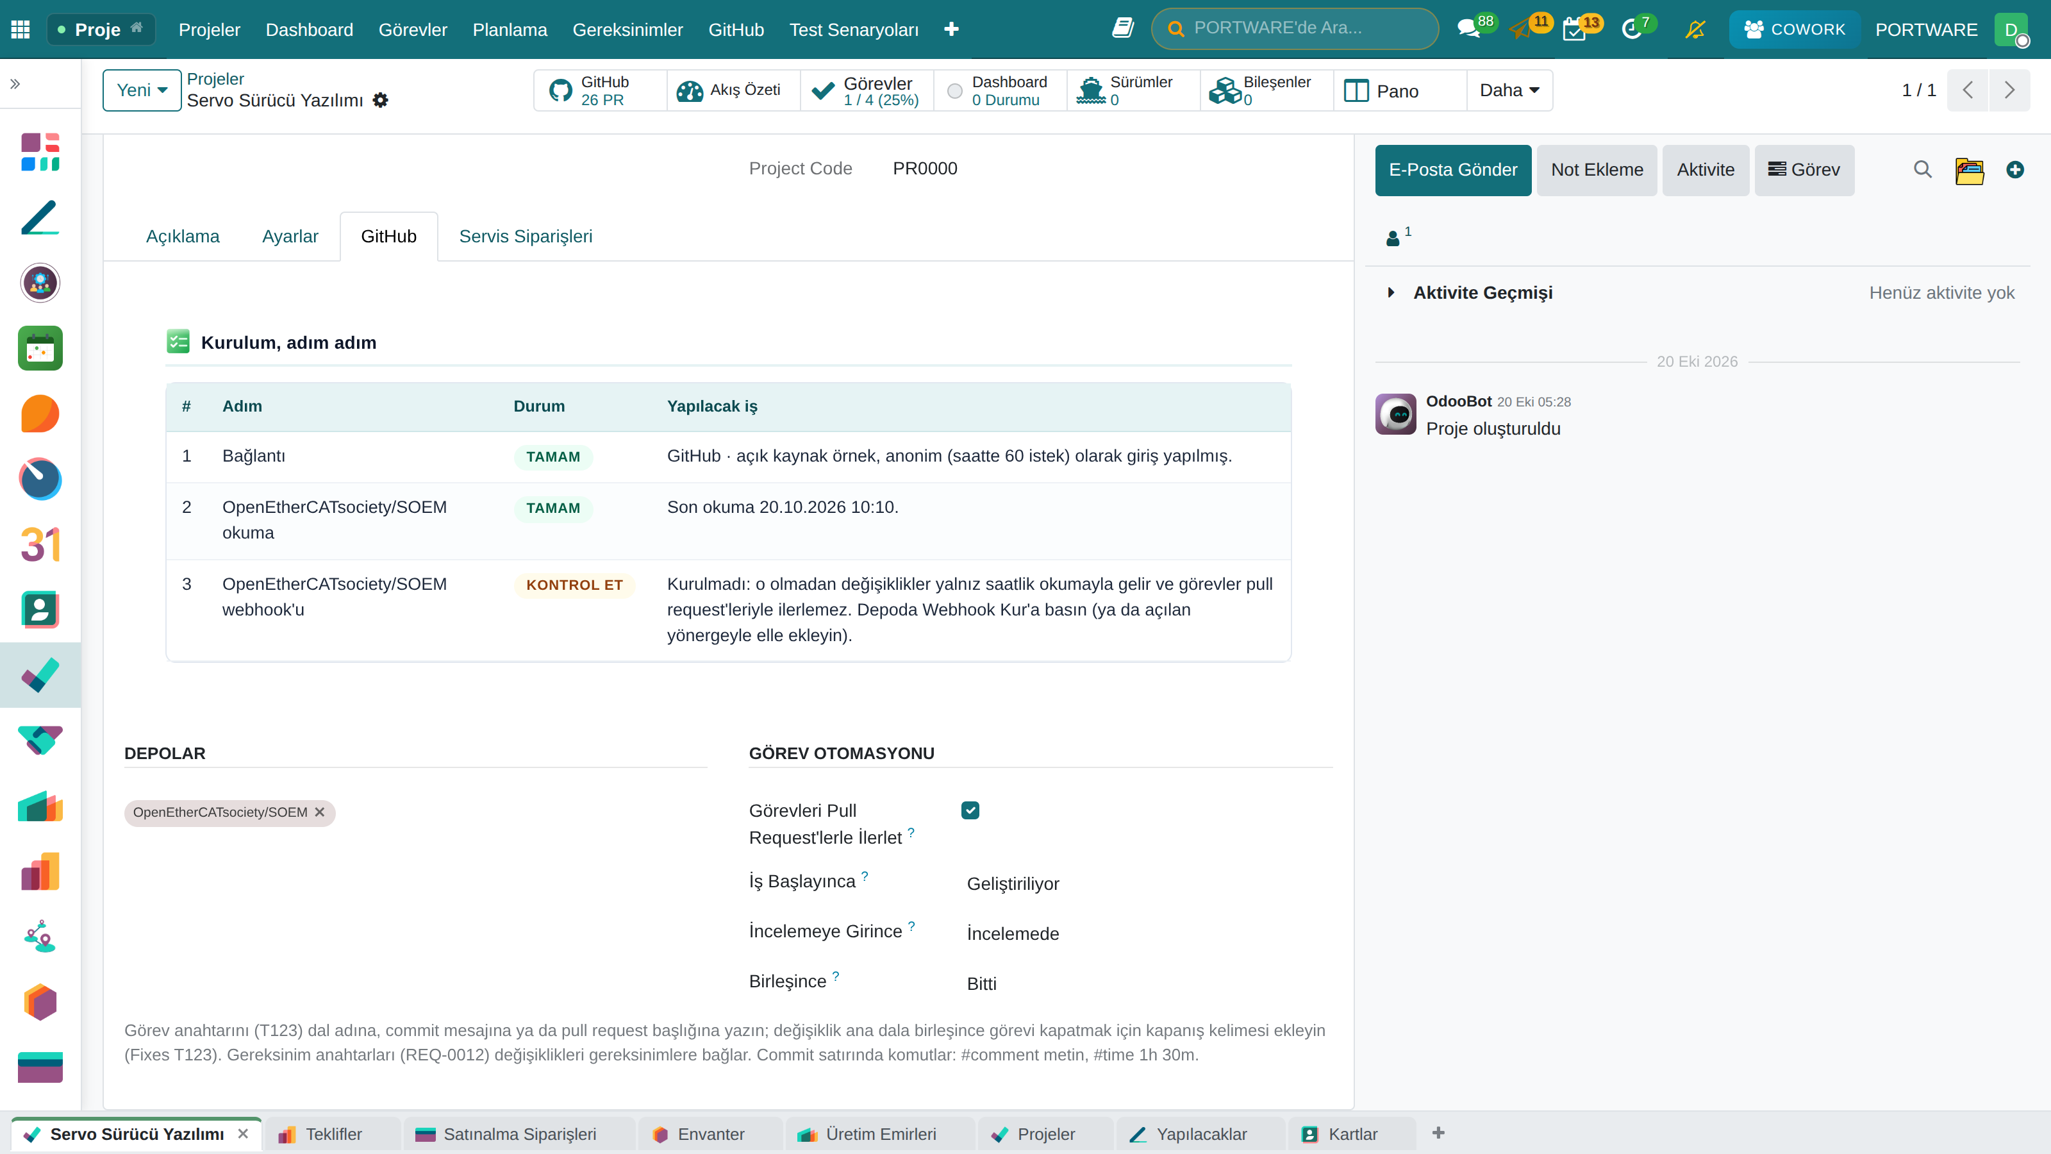The image size is (2051, 1154).
Task: Open the Gereksinimler menu
Action: (627, 29)
